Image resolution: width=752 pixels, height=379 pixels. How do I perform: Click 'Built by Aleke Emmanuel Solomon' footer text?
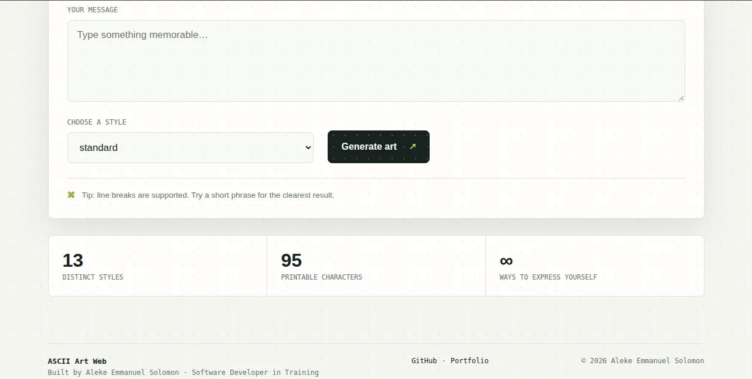[114, 373]
